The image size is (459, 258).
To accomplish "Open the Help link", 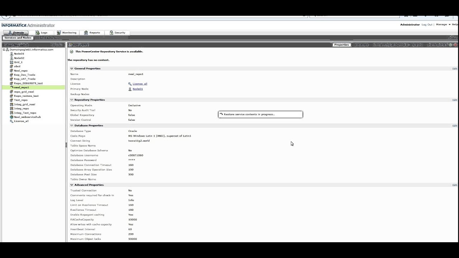I will 455,25.
